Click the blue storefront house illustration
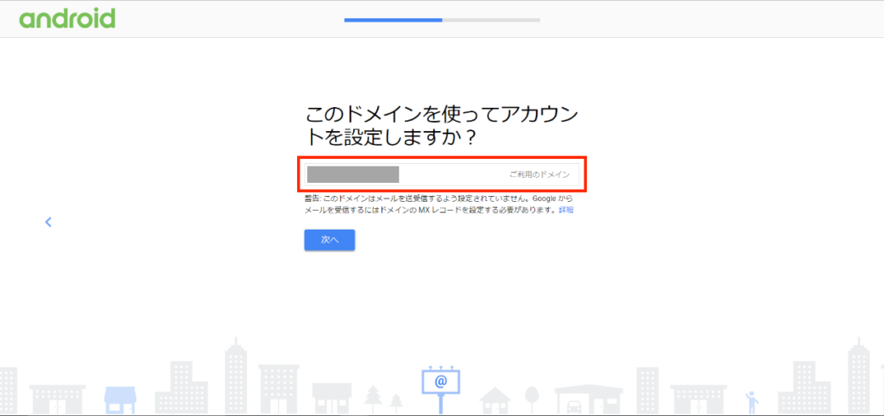Image resolution: width=884 pixels, height=416 pixels. 121,398
